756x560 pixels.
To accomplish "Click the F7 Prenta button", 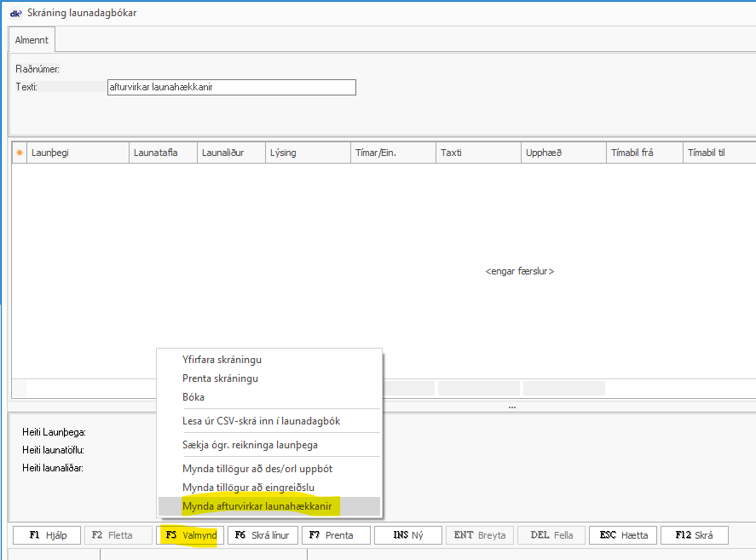I will point(334,535).
